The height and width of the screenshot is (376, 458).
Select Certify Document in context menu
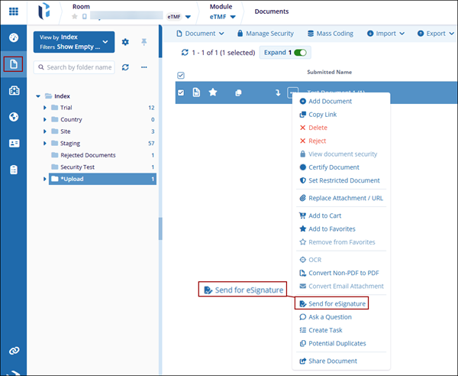pos(333,167)
